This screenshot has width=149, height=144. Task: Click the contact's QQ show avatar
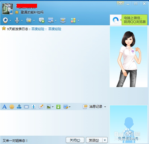[129, 57]
